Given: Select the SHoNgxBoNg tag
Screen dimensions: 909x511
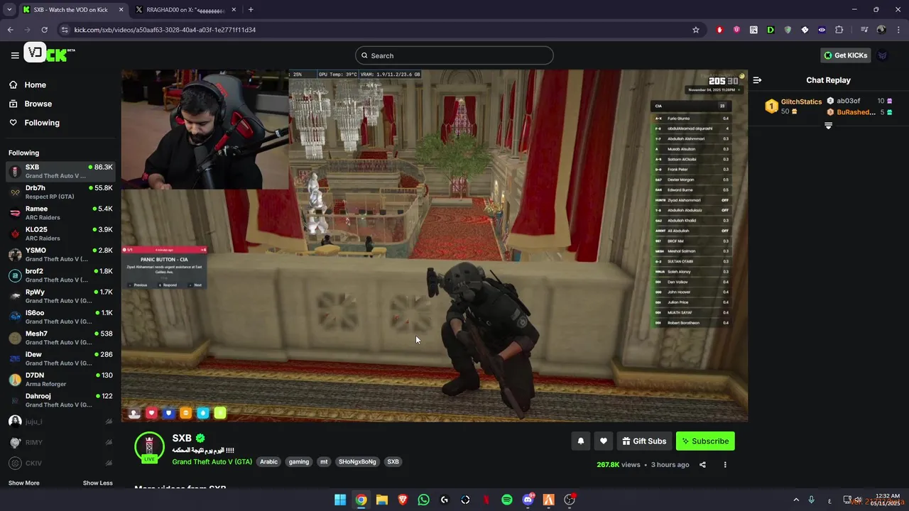Looking at the screenshot, I should [357, 461].
